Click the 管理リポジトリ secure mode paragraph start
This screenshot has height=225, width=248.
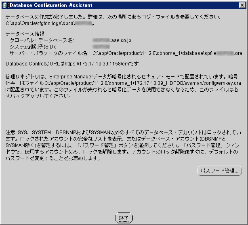click(x=24, y=76)
